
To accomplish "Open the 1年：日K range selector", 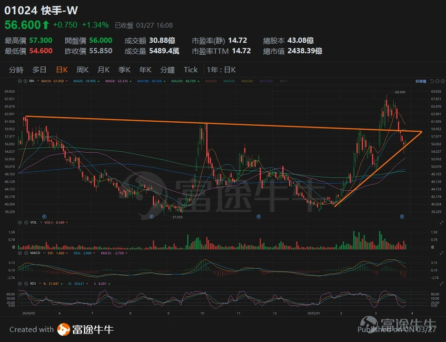I will pyautogui.click(x=221, y=70).
